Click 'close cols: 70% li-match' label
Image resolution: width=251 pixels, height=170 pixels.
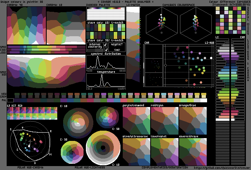[105, 40]
